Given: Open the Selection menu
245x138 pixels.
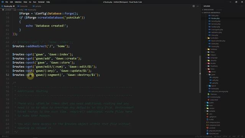Looking at the screenshot, I should 18,2.
